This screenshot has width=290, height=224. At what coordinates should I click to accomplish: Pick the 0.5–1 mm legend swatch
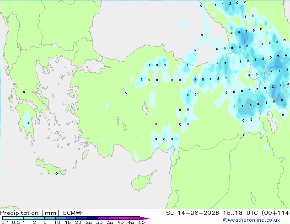pyautogui.click(x=18, y=218)
